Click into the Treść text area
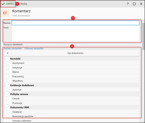 (75, 33)
